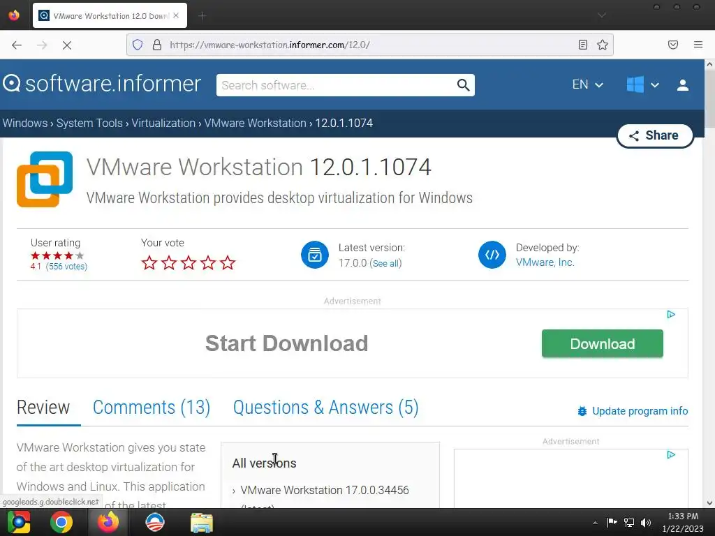Open the round striped taskbar app
The width and height of the screenshot is (715, 536).
pyautogui.click(x=154, y=522)
